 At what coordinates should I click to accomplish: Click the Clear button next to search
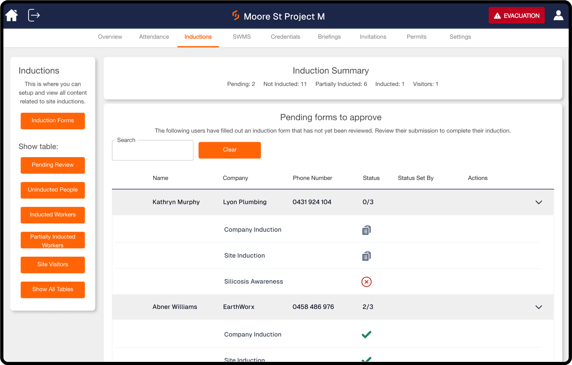[x=229, y=150]
